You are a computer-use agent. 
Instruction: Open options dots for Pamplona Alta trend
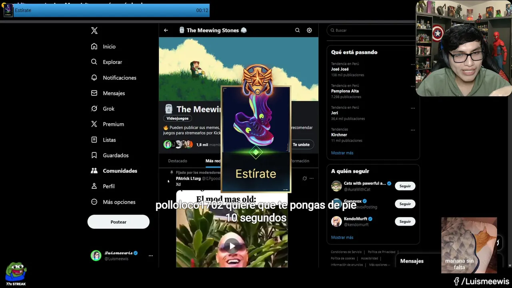[413, 86]
